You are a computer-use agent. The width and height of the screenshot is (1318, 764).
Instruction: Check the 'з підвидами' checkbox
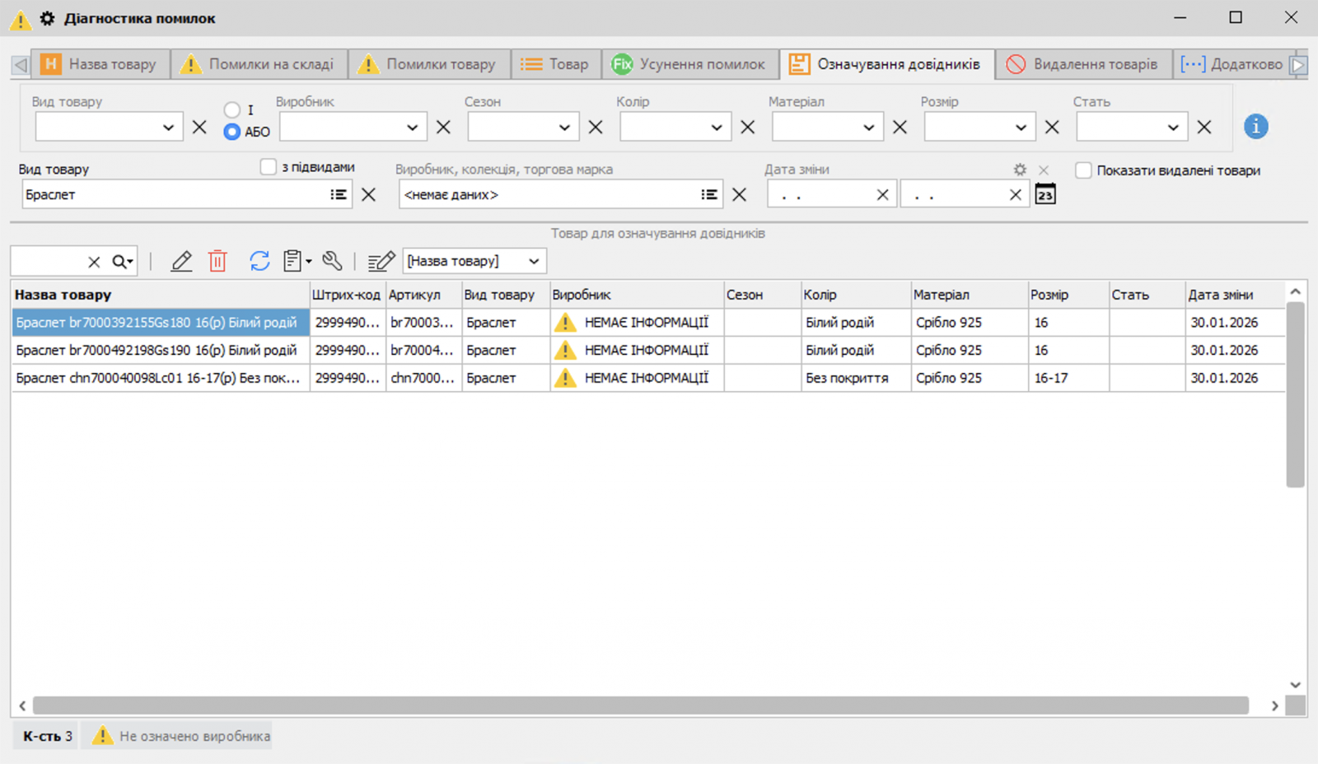click(269, 166)
